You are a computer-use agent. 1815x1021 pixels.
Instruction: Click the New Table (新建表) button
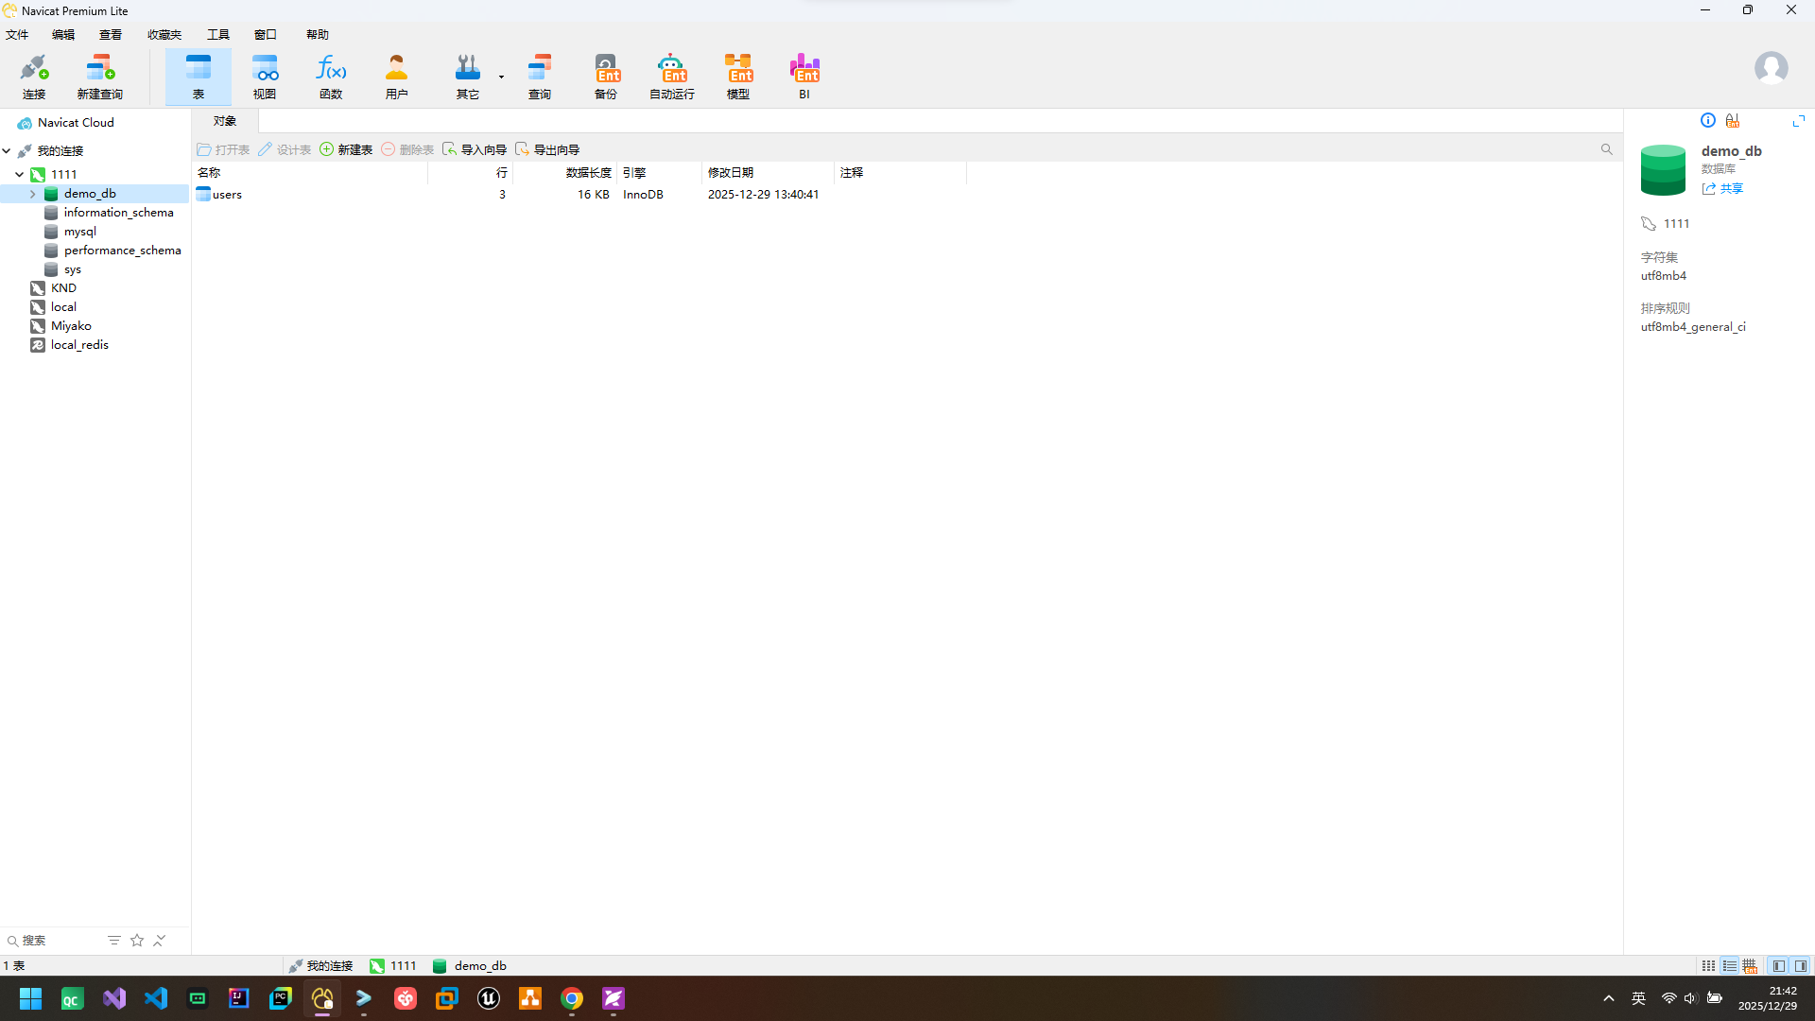point(346,149)
